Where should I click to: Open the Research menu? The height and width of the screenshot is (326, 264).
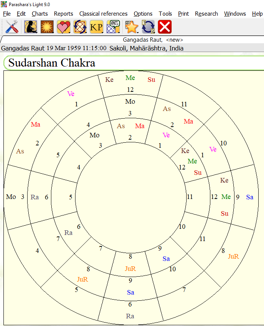coord(206,14)
